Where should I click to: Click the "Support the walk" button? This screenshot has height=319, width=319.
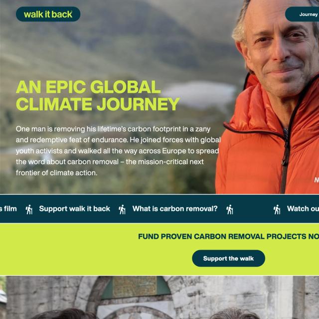pos(228,258)
